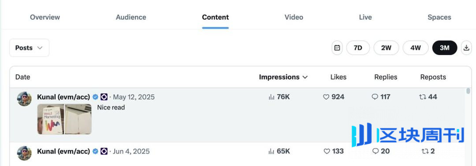Open the Web3 Marketing book thumbnail
This screenshot has width=476, height=166.
coord(51,119)
